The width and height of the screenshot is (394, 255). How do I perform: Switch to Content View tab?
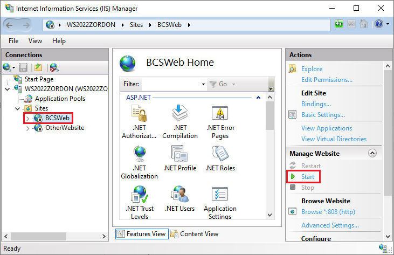pyautogui.click(x=194, y=234)
